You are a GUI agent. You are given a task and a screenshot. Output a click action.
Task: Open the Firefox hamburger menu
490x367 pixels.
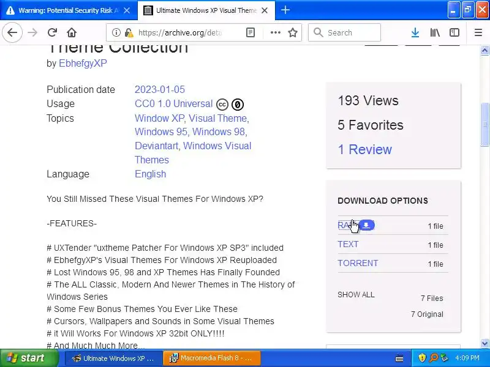478,32
